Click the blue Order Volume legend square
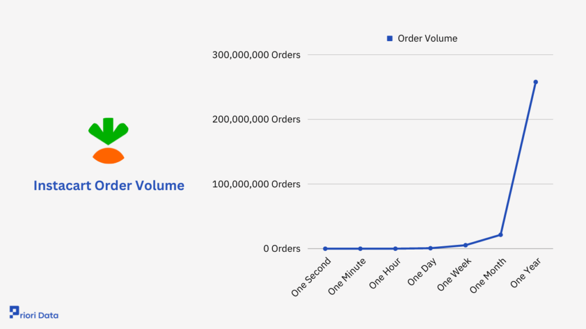 point(389,38)
